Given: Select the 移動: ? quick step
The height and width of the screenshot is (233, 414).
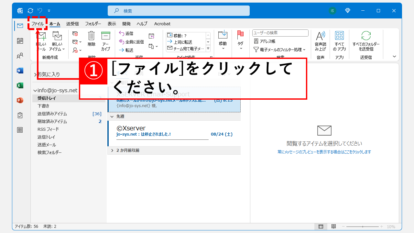Looking at the screenshot, I should pyautogui.click(x=186, y=35).
